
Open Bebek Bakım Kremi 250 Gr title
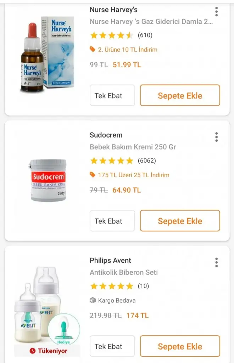pos(133,147)
